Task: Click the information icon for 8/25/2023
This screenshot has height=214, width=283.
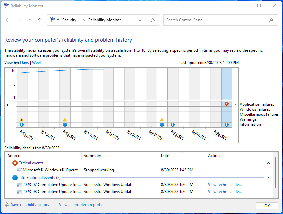Action: coord(173,124)
